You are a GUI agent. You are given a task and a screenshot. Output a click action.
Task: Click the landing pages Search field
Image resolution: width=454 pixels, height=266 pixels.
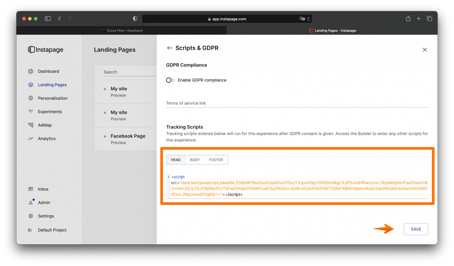click(x=130, y=72)
